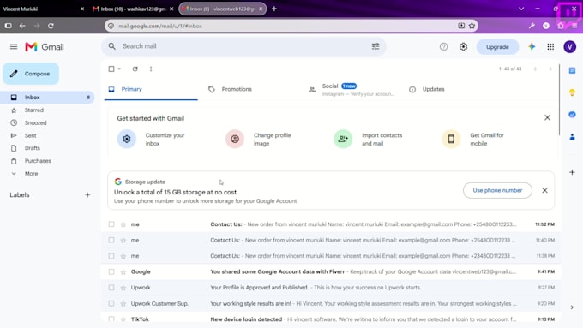Go back in browser history

coord(22,26)
